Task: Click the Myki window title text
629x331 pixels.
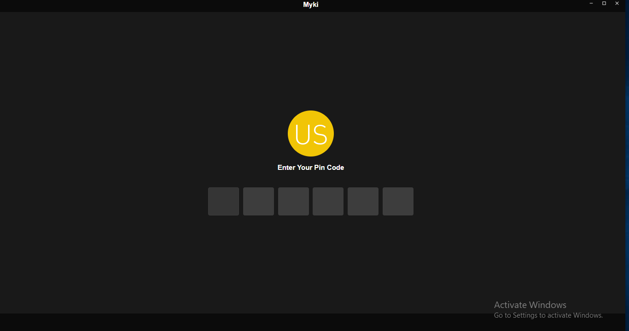Action: coord(311,5)
